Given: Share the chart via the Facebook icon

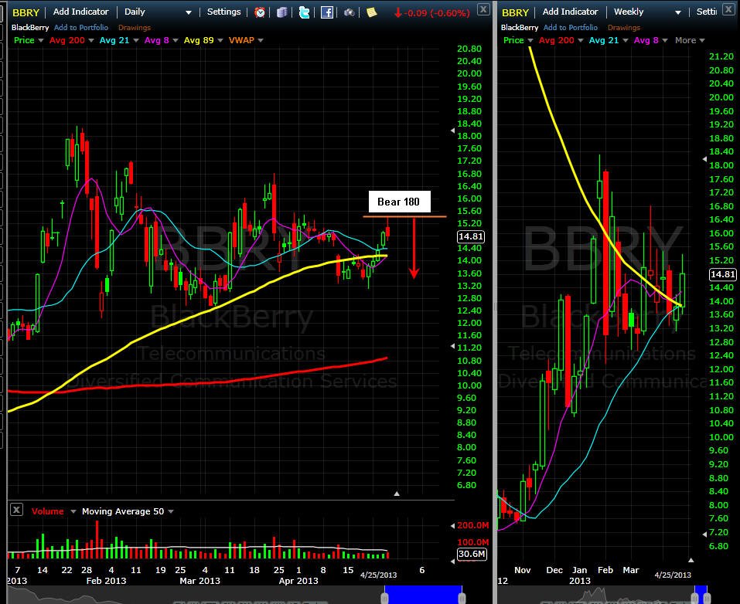Looking at the screenshot, I should click(326, 12).
